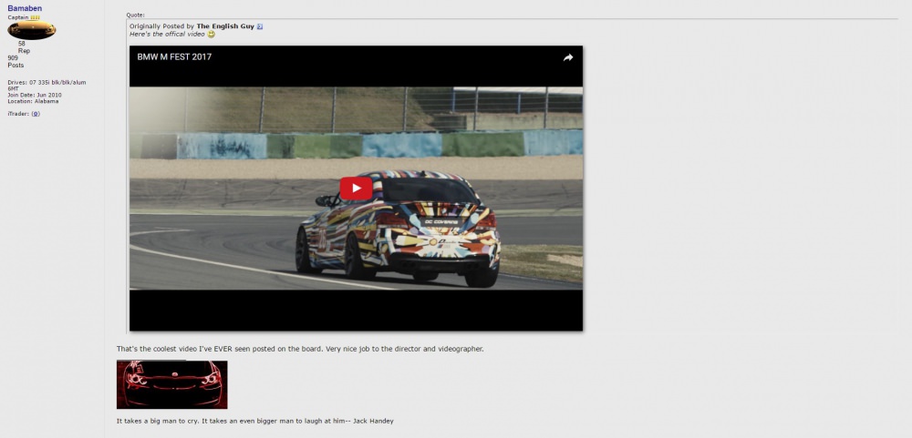Open iTrader rating link (0)
This screenshot has height=438, width=912.
36,114
